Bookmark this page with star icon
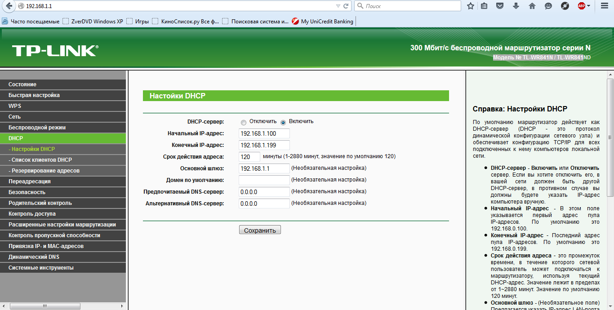 [471, 6]
